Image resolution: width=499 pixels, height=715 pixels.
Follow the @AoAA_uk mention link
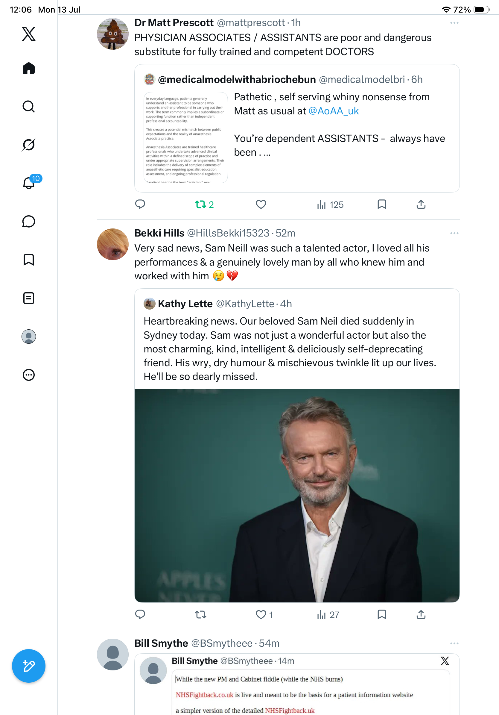click(x=334, y=111)
